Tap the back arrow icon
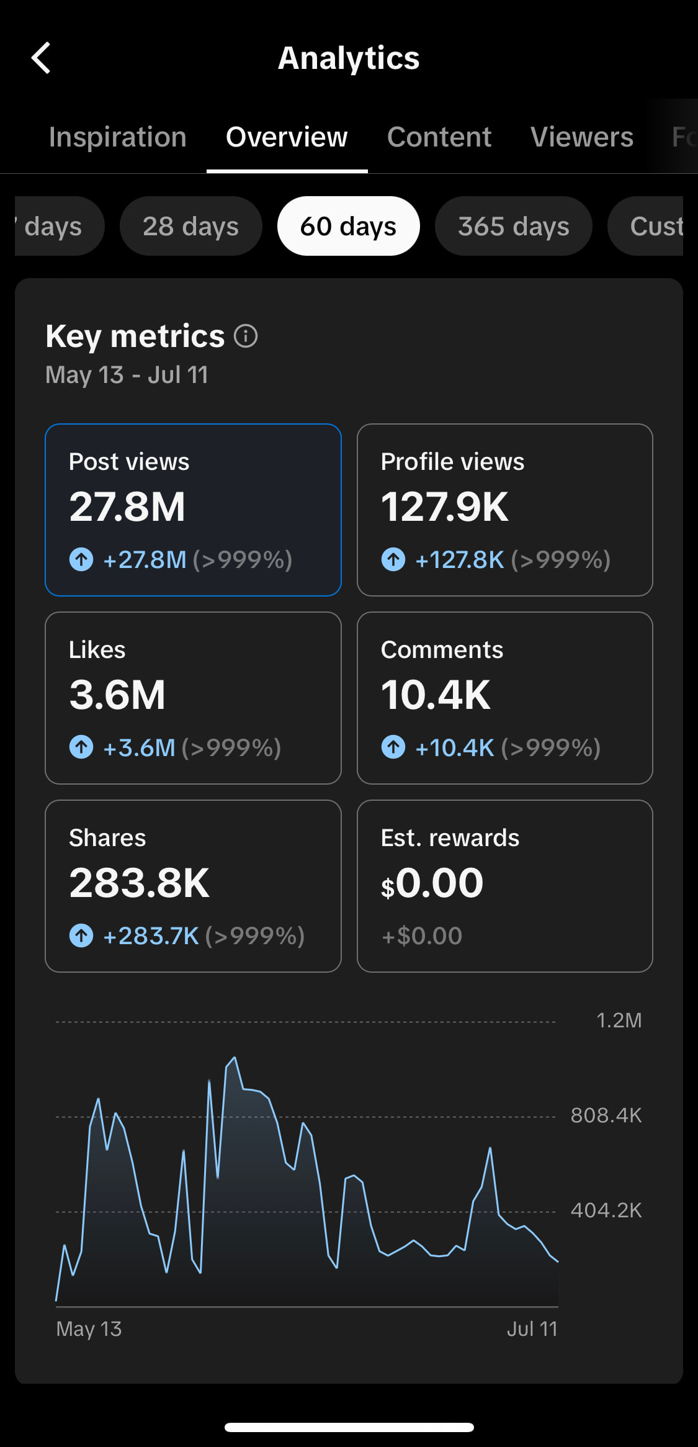The width and height of the screenshot is (698, 1447). 41,58
